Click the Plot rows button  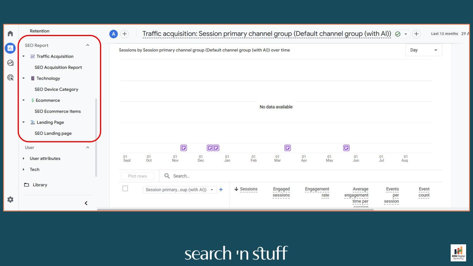click(137, 176)
